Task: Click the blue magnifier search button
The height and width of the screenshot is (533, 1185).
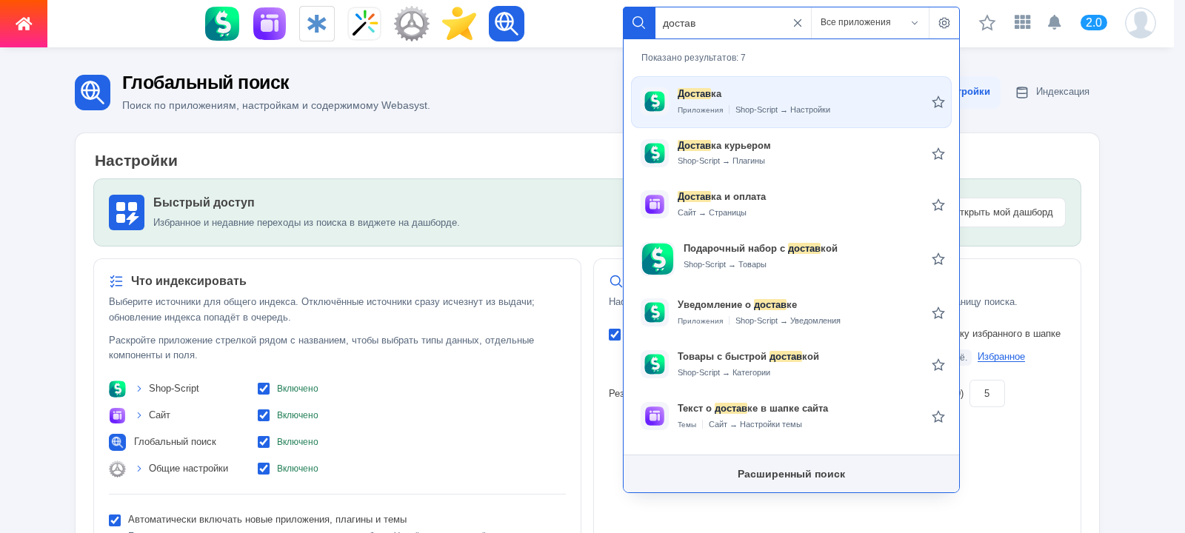Action: 639,23
